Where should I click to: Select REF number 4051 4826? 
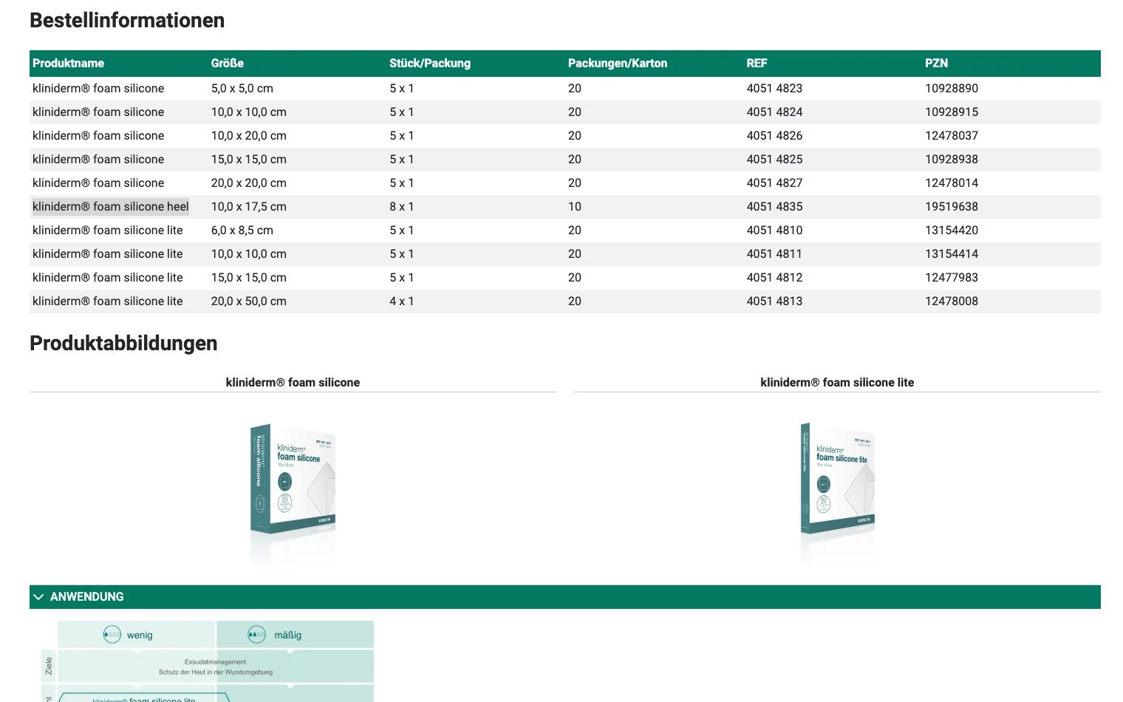[x=774, y=136]
